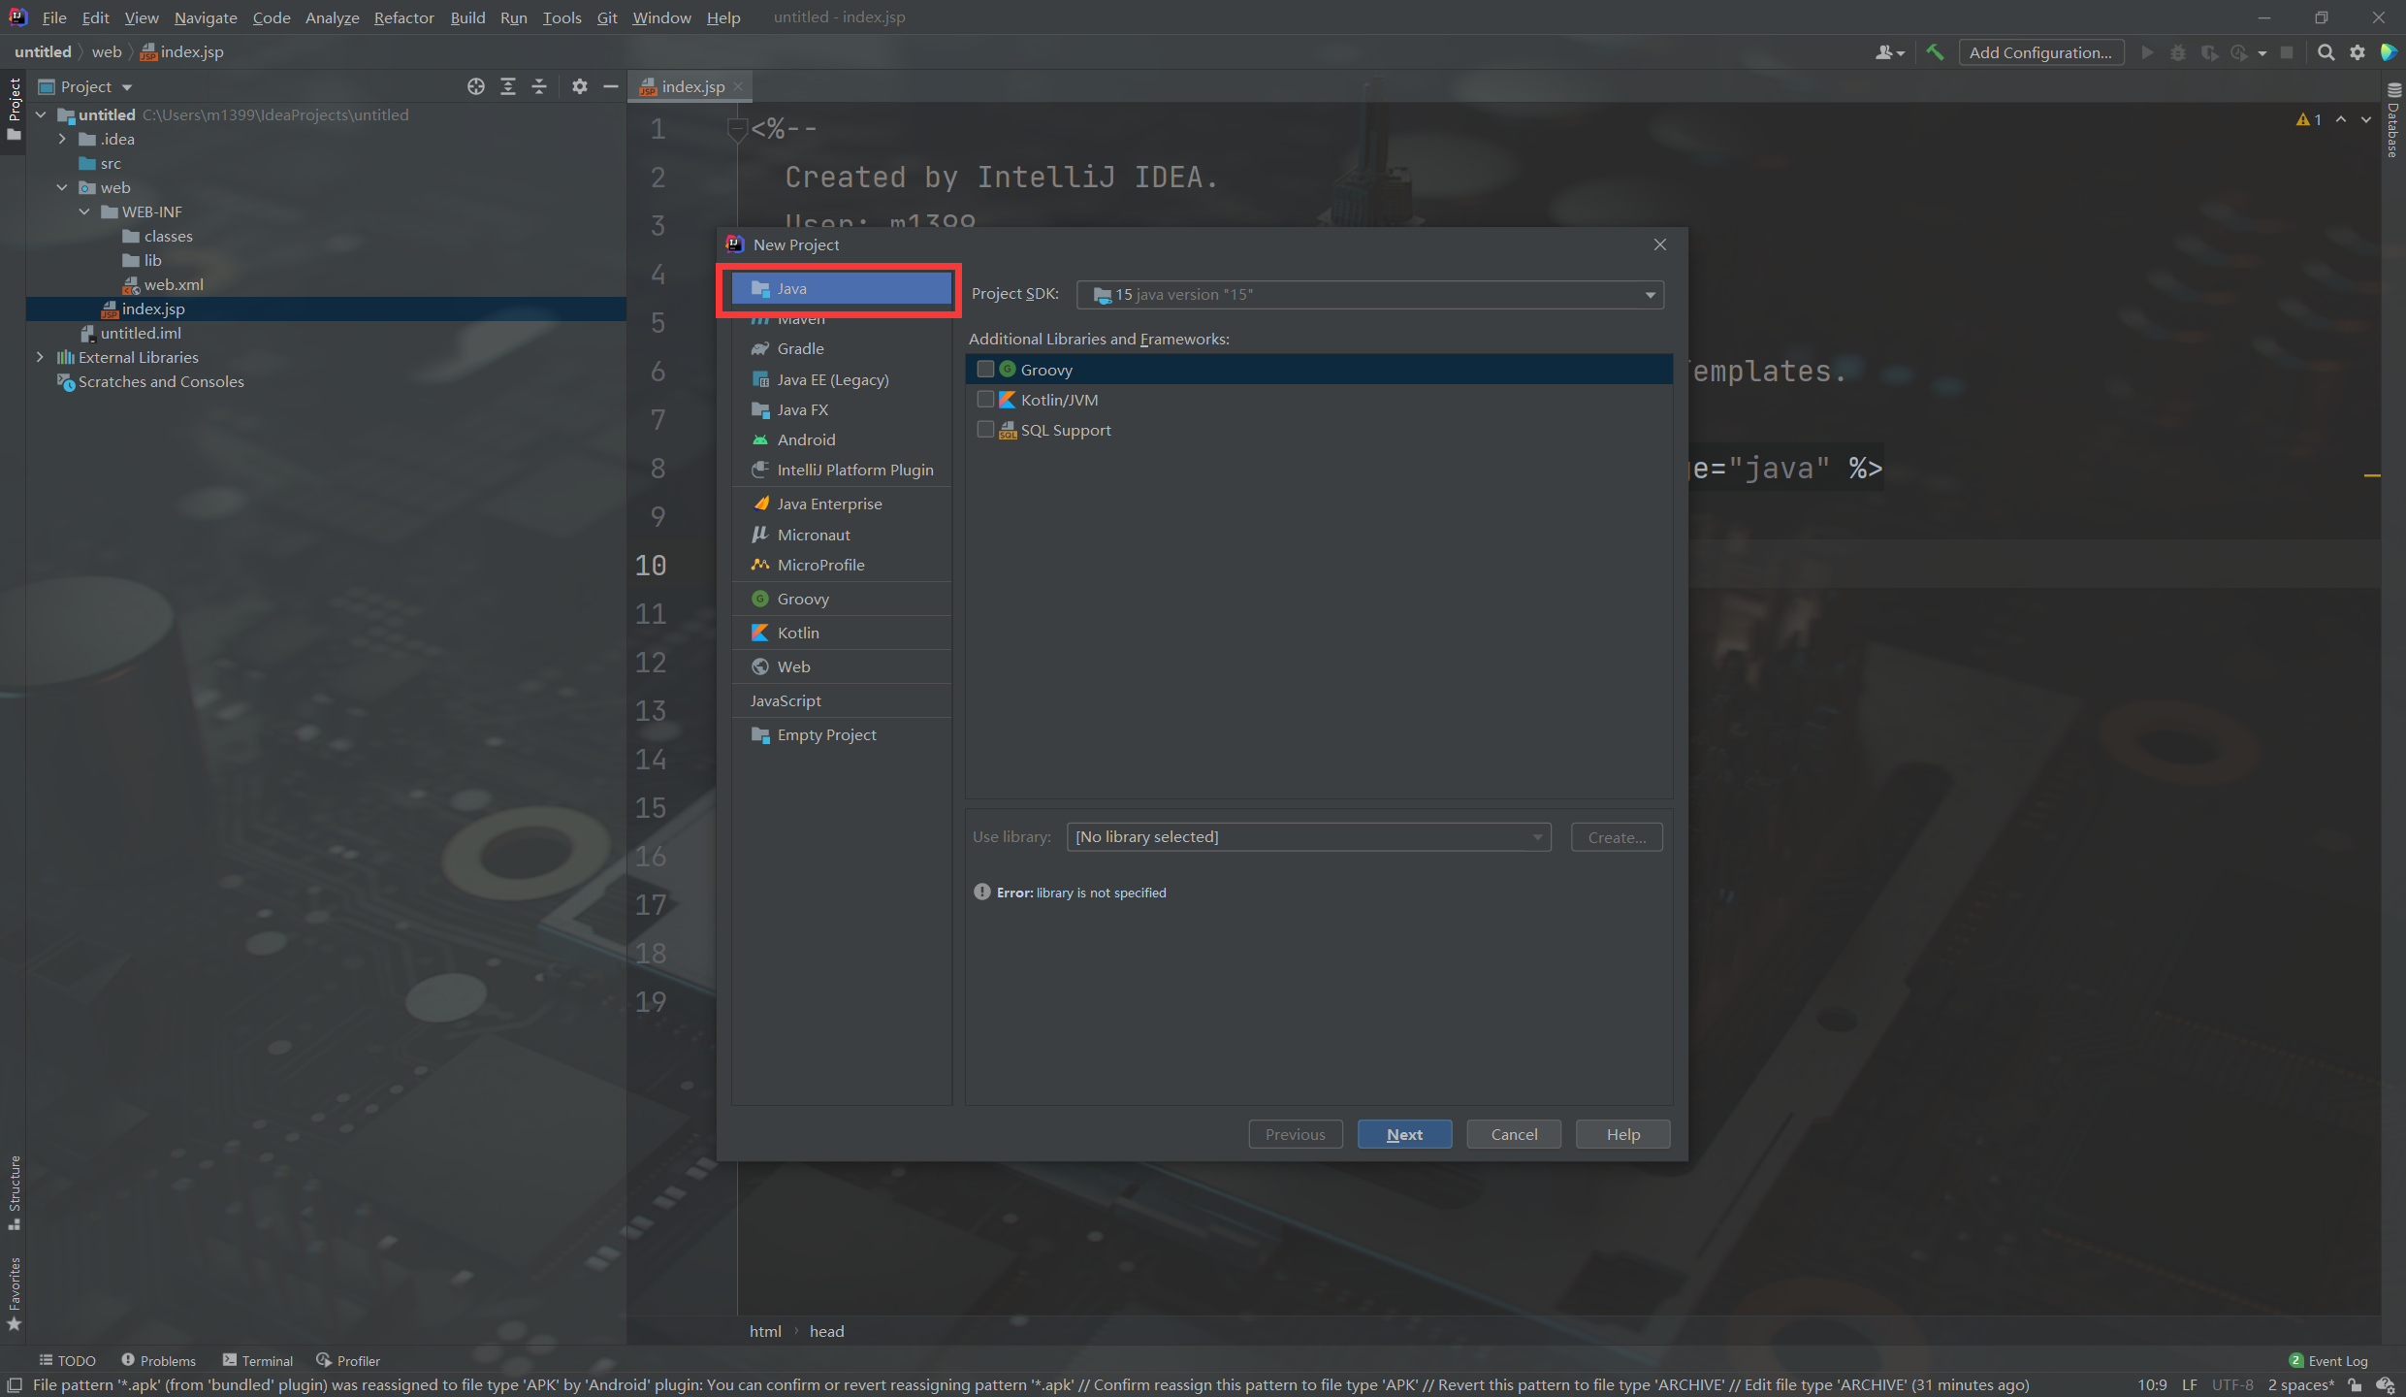Image resolution: width=2406 pixels, height=1397 pixels.
Task: Click Collapse All icon in Project panel
Action: pyautogui.click(x=539, y=86)
